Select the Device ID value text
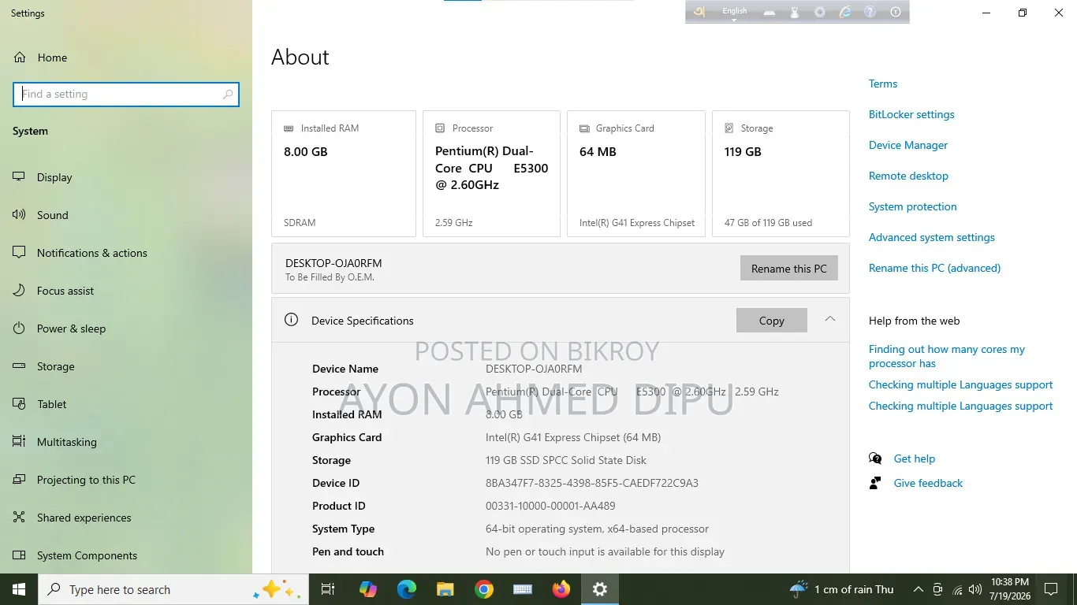This screenshot has width=1077, height=605. click(592, 483)
